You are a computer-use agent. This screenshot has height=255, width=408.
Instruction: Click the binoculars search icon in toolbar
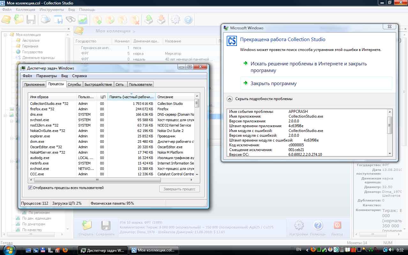(71, 19)
